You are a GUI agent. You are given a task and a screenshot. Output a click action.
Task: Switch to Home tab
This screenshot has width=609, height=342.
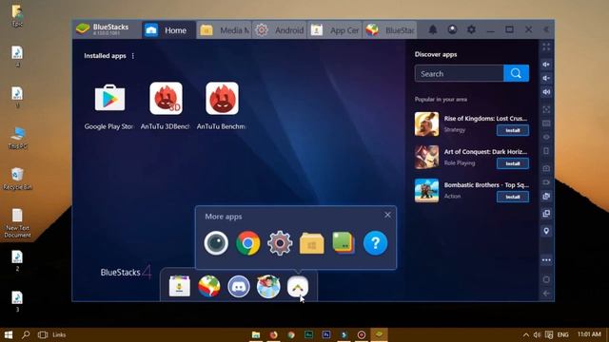[168, 29]
